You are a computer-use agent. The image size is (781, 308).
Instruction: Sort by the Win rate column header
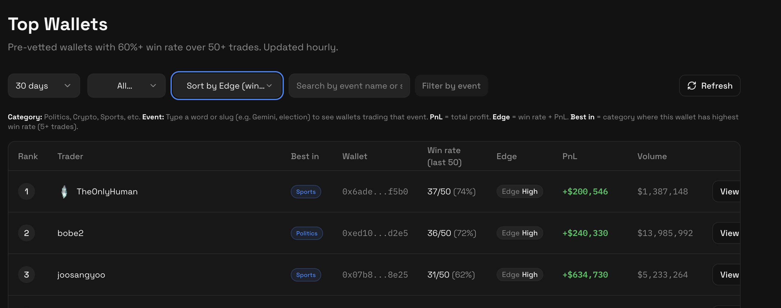point(444,156)
